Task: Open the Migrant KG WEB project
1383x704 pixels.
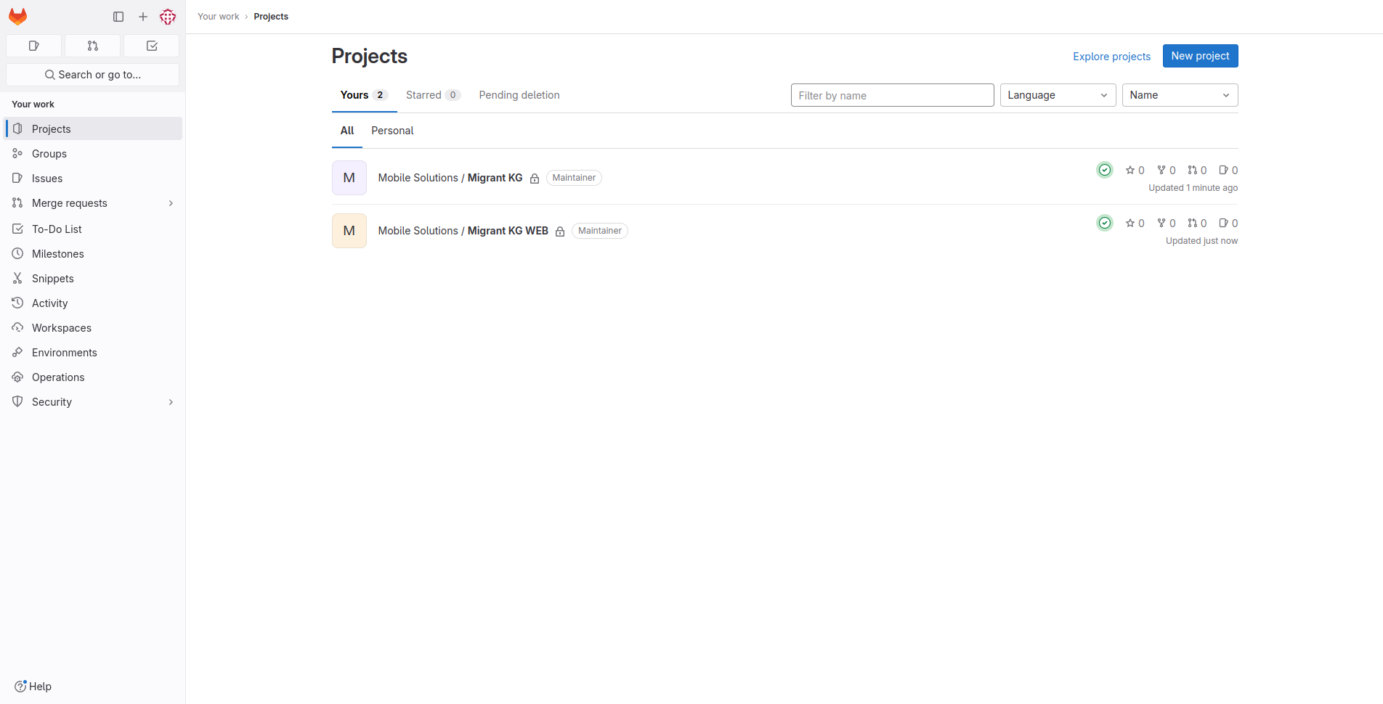Action: (x=507, y=231)
